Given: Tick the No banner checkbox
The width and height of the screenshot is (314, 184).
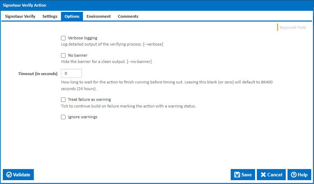Looking at the screenshot, I should 63,55.
